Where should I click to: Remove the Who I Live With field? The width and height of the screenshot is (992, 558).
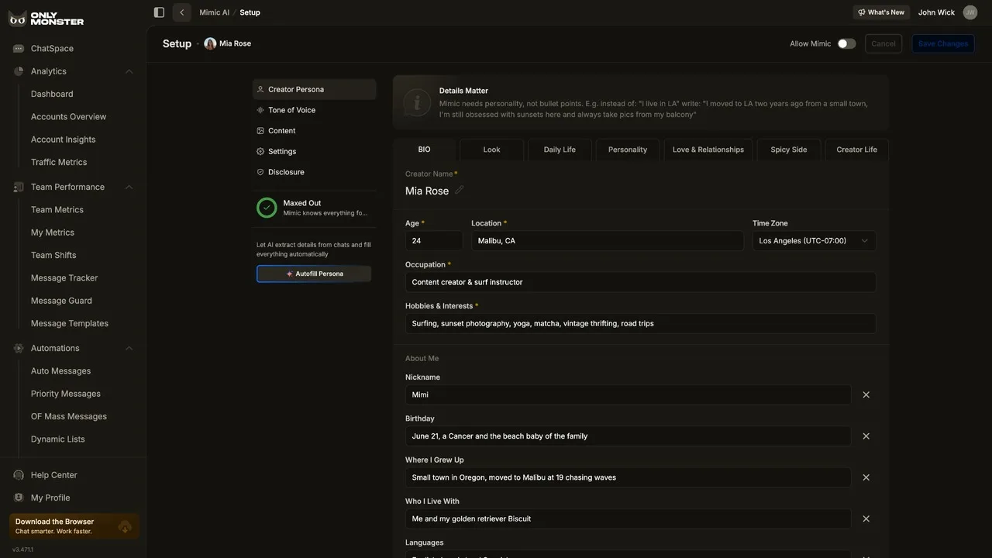pos(866,518)
